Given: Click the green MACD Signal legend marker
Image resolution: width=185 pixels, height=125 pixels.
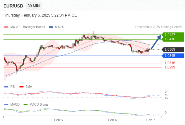Looking at the screenshot, I should coord(25,104).
